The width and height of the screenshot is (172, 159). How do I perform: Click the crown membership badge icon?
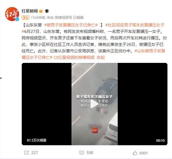(41, 11)
